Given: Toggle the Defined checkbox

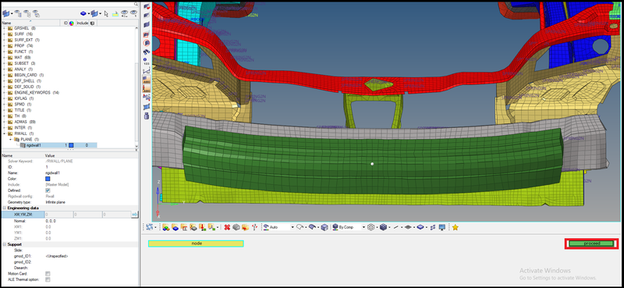Looking at the screenshot, I should point(48,190).
